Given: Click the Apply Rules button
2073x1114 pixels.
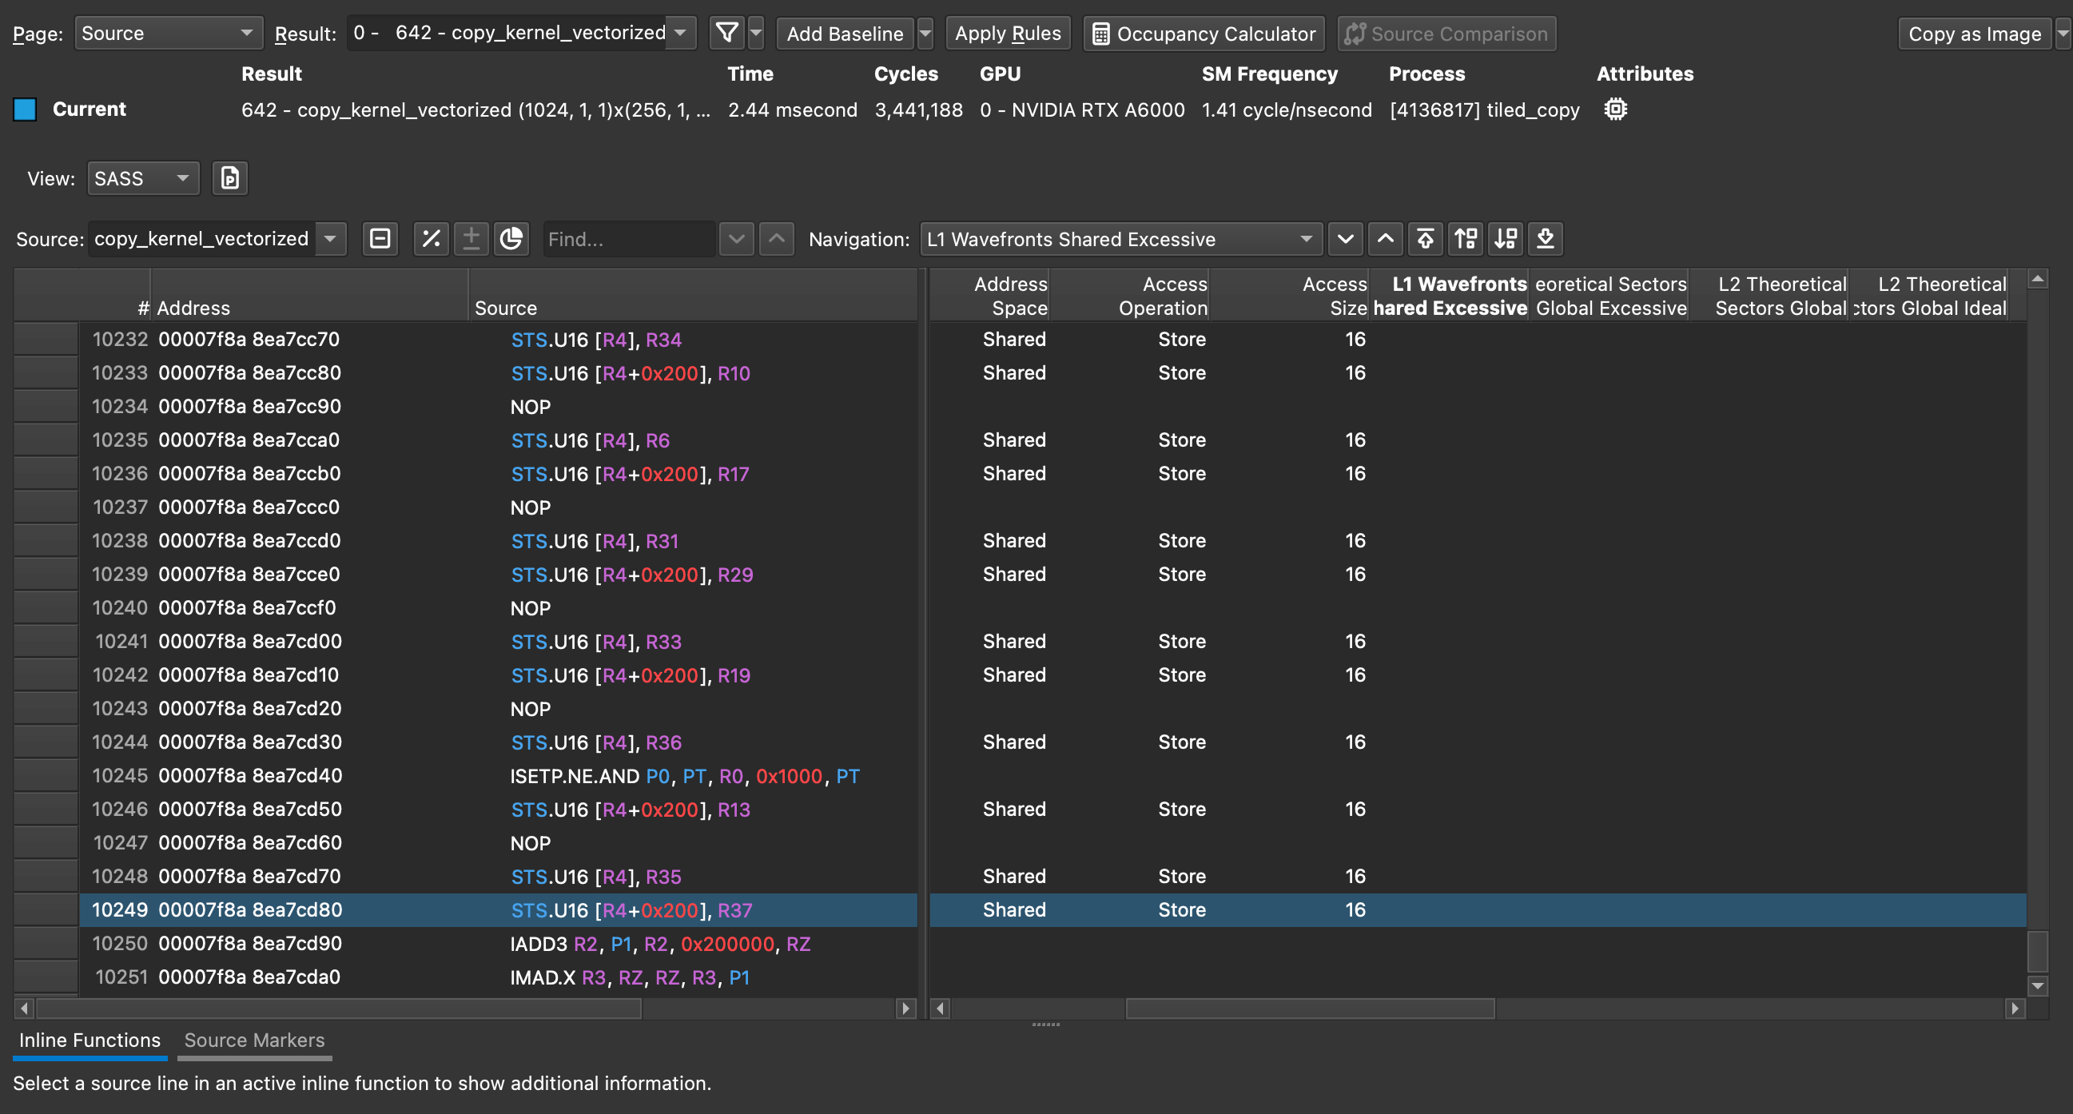Looking at the screenshot, I should click(1008, 33).
